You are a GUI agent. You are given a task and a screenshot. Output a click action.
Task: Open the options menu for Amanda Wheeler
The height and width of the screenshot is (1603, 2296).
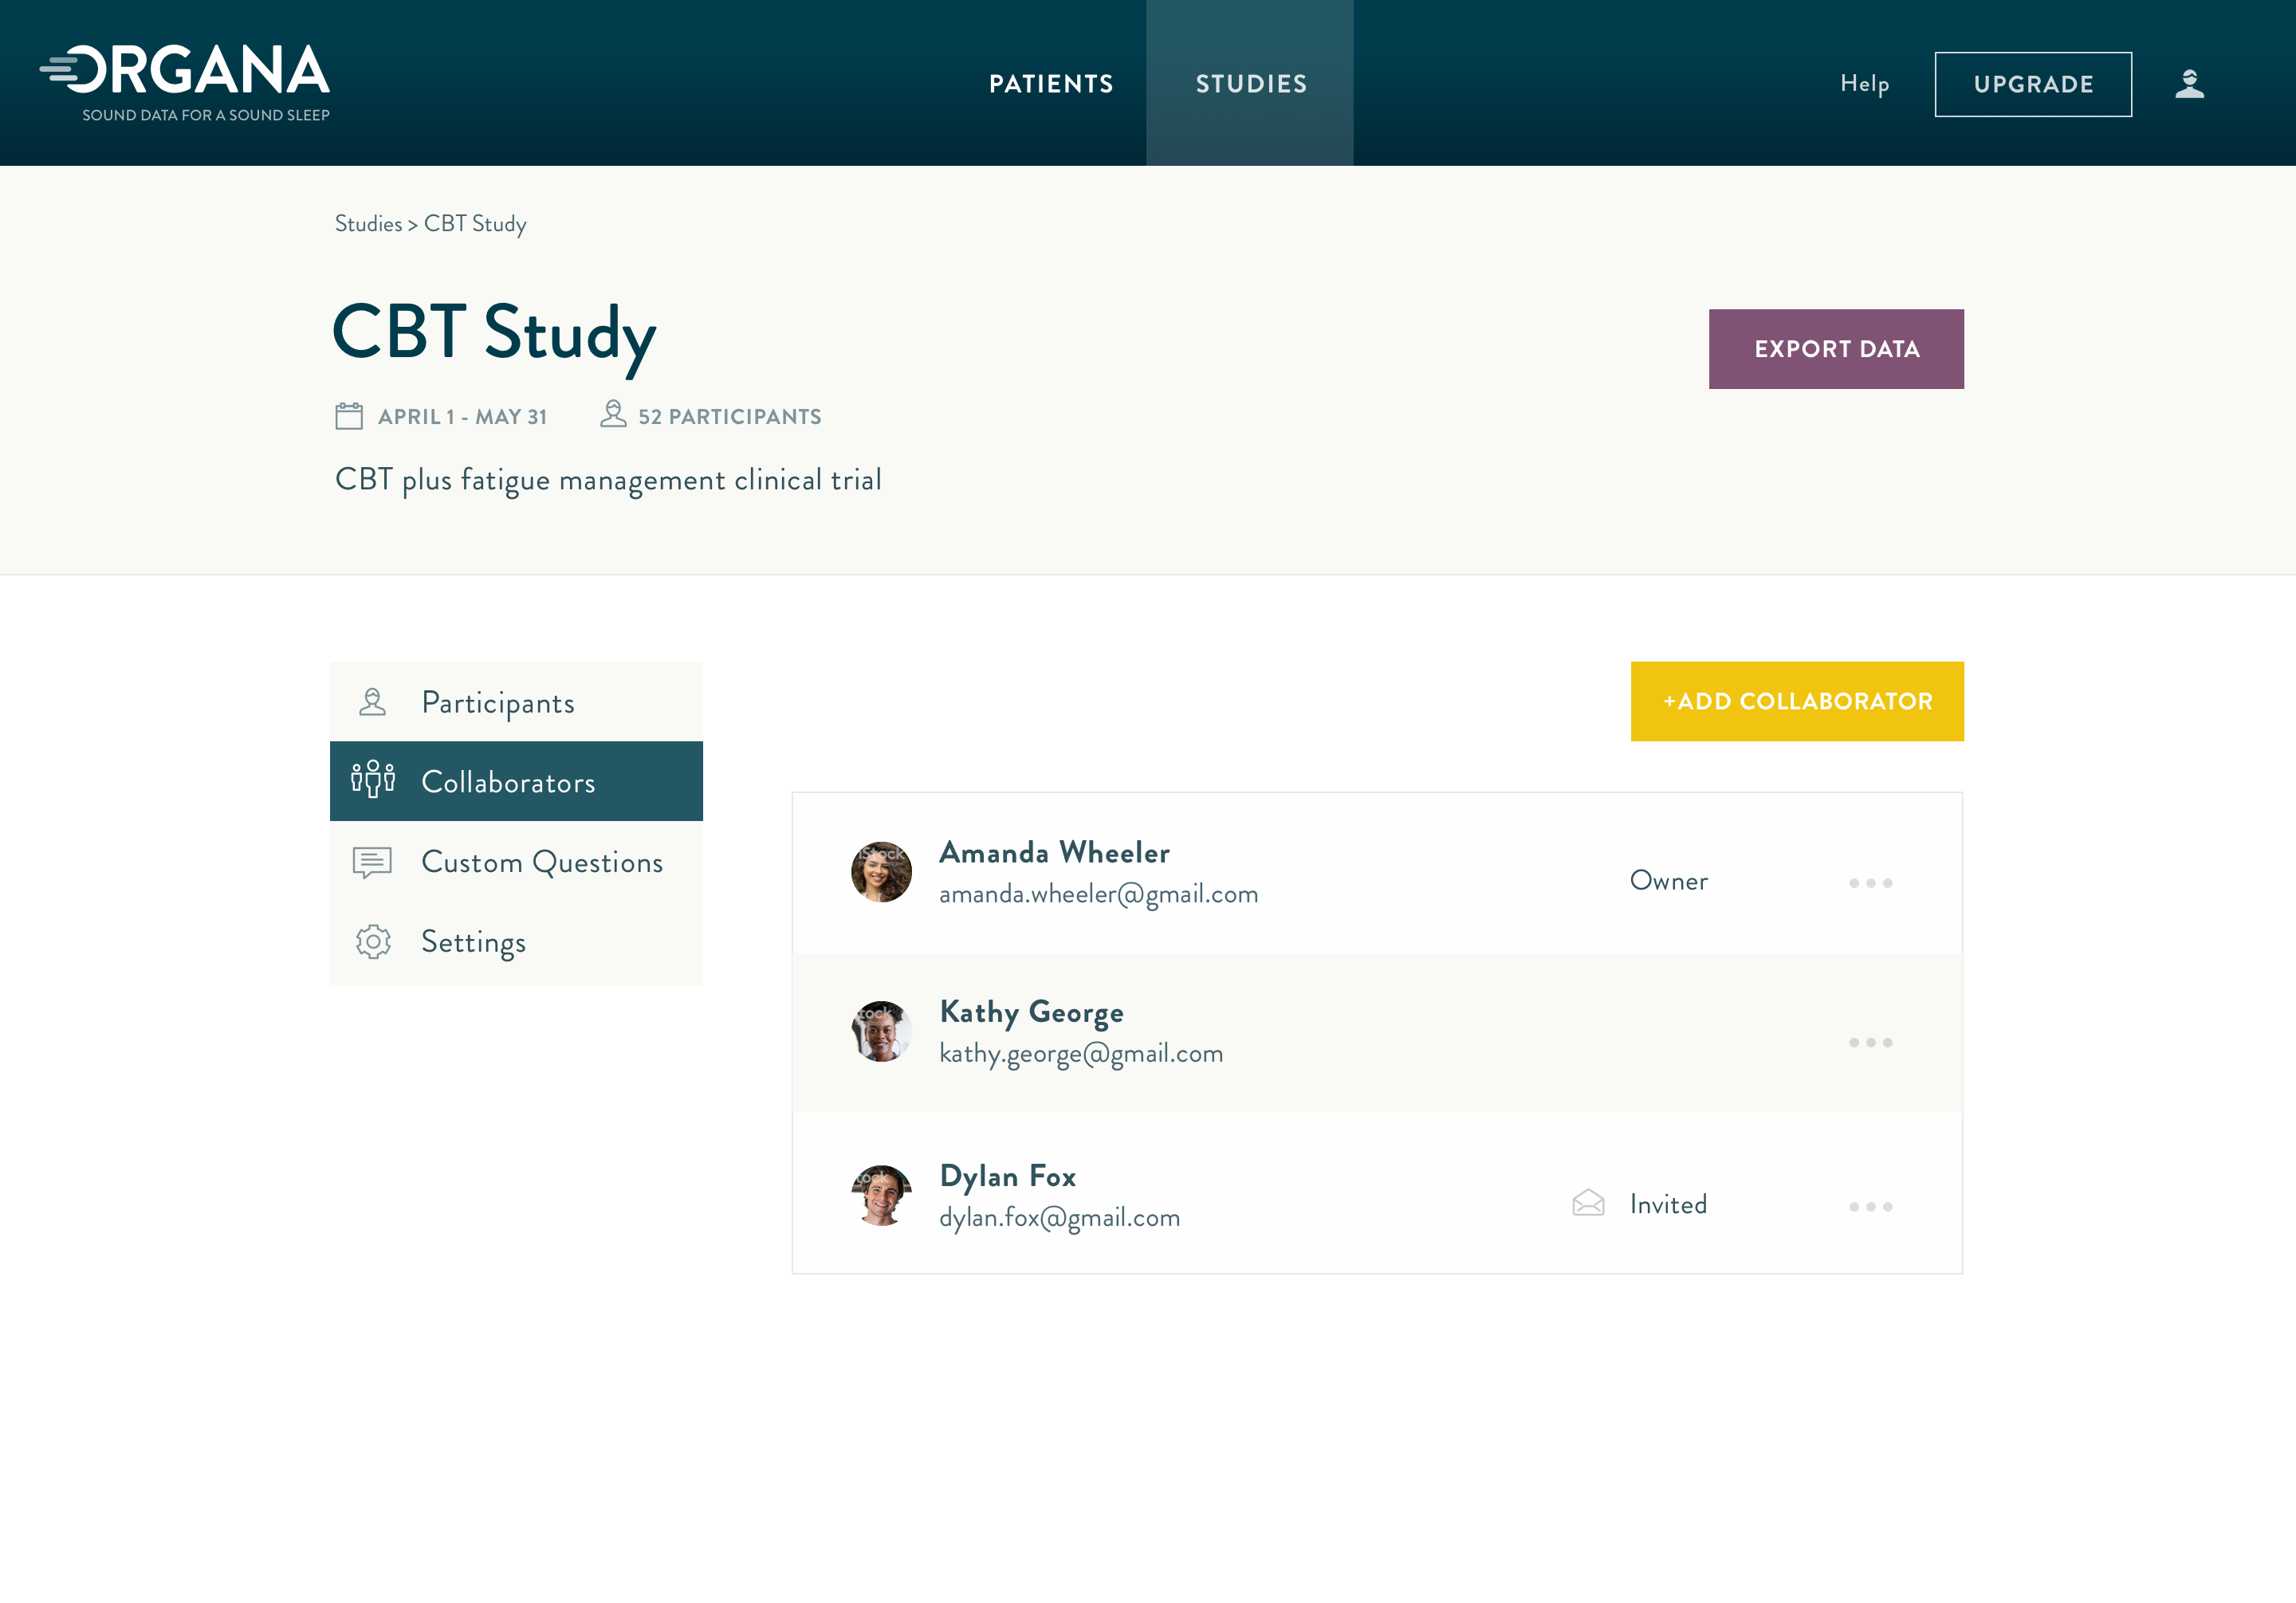tap(1871, 882)
